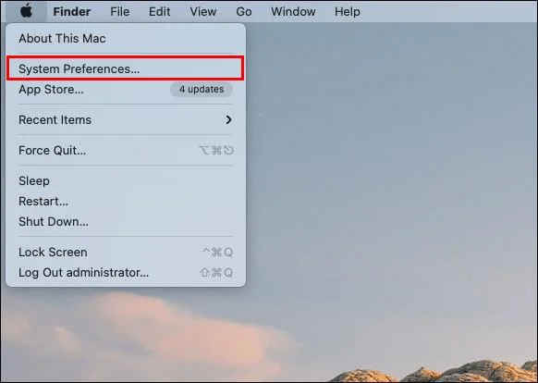Image resolution: width=538 pixels, height=383 pixels.
Task: Click the 4 updates badge
Action: 202,90
